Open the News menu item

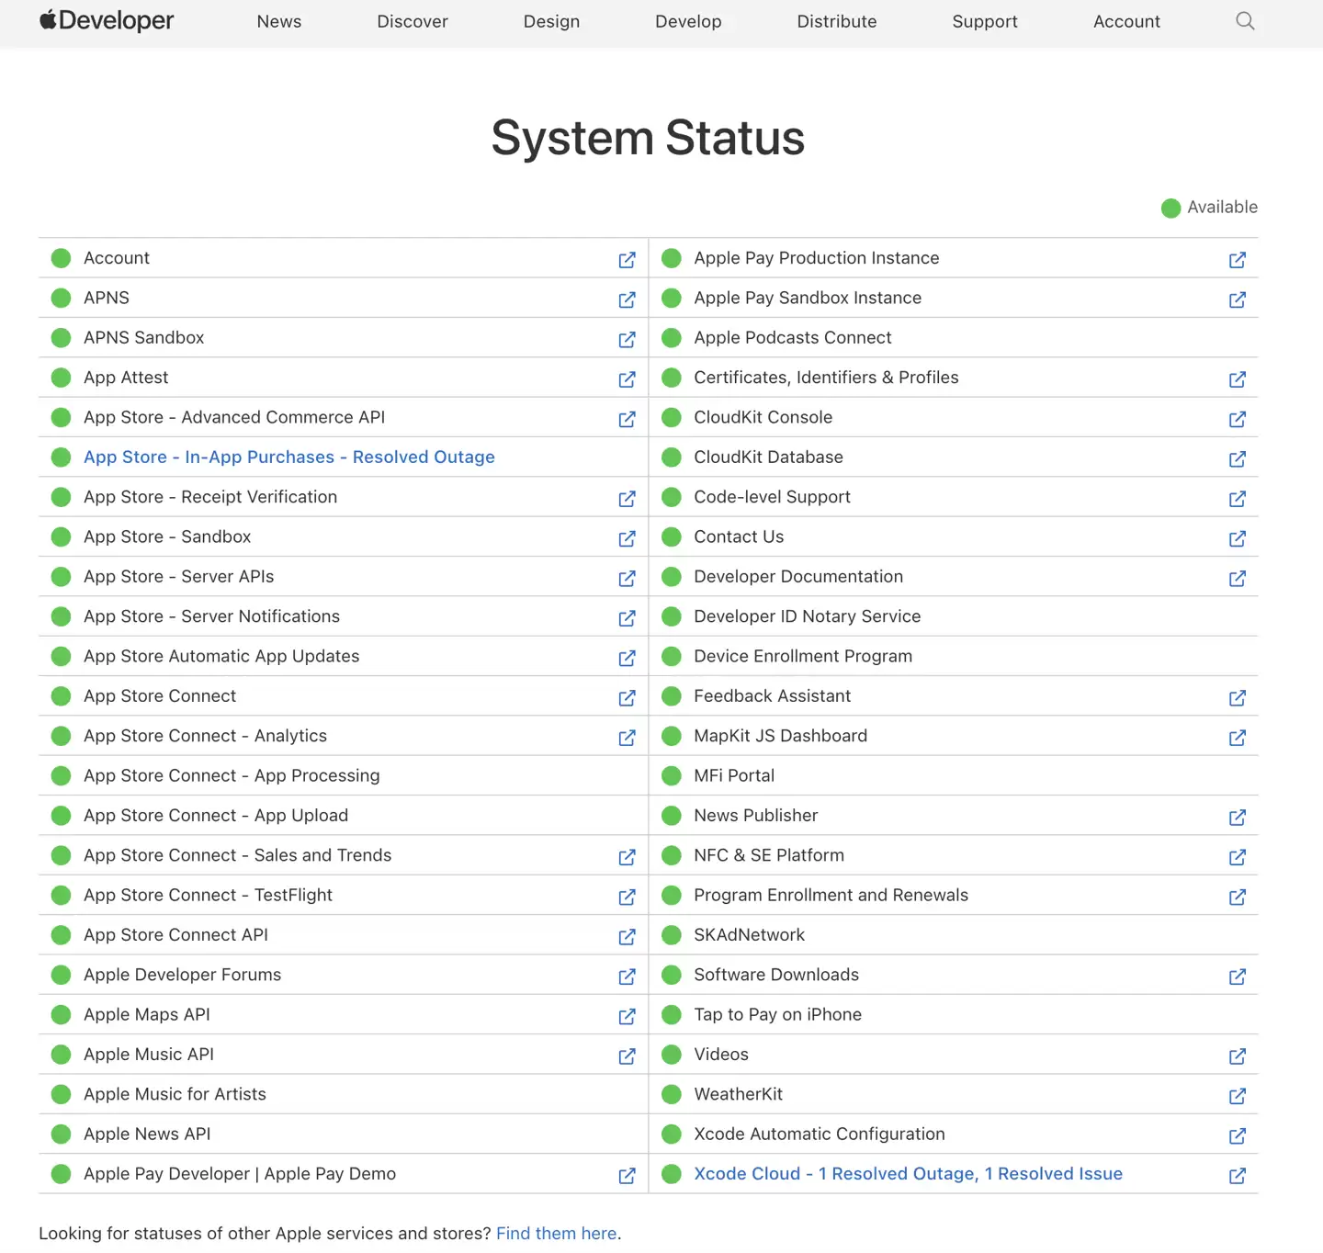pyautogui.click(x=278, y=21)
